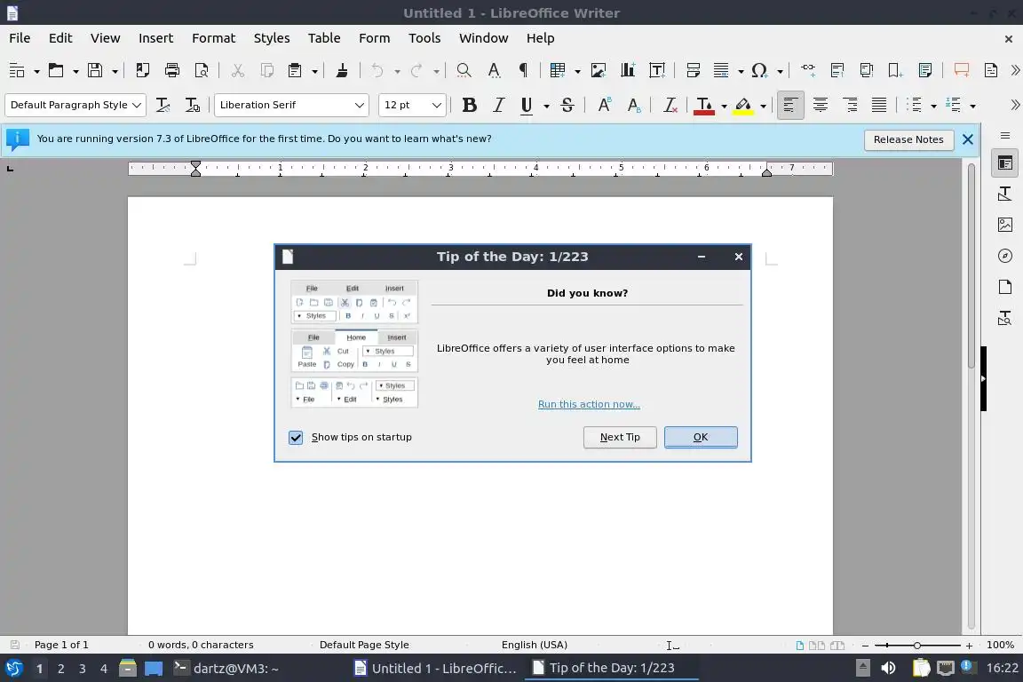This screenshot has width=1023, height=682.
Task: Apply Superscript formatting icon
Action: click(604, 105)
